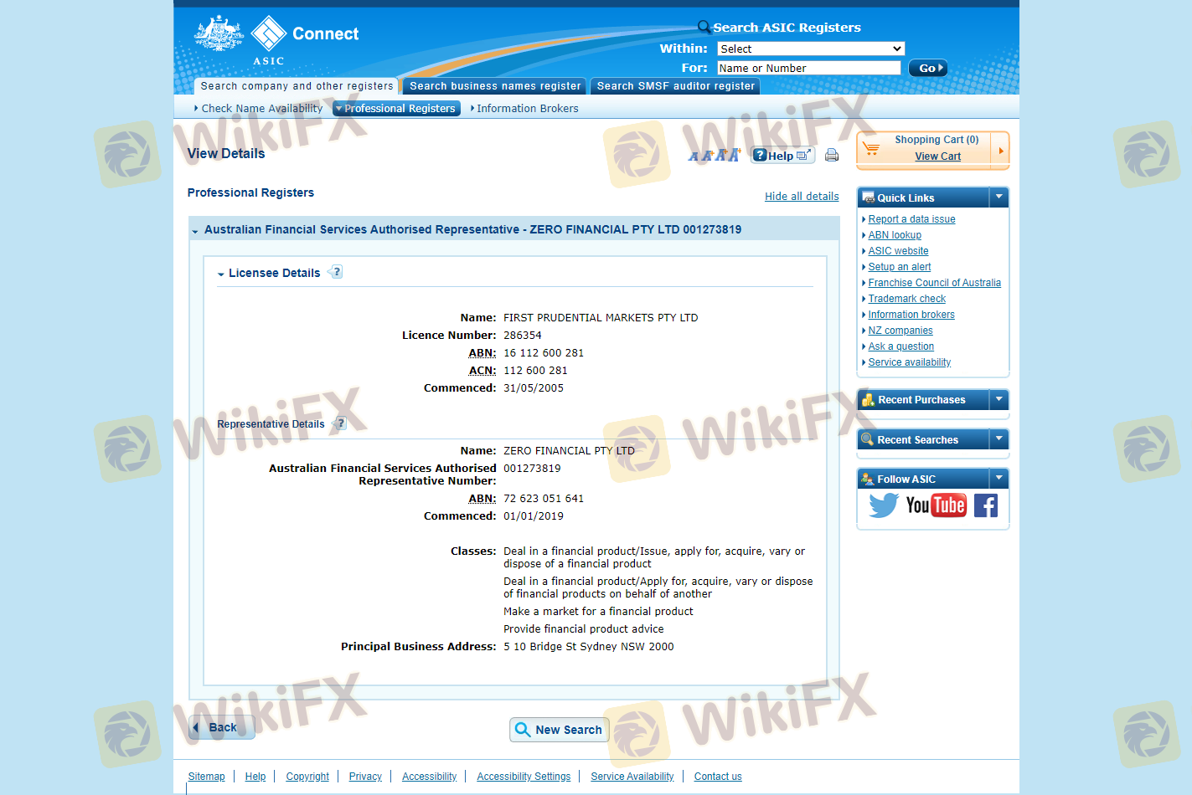The height and width of the screenshot is (795, 1192).
Task: Expand the Recent Purchases panel arrow
Action: click(998, 400)
